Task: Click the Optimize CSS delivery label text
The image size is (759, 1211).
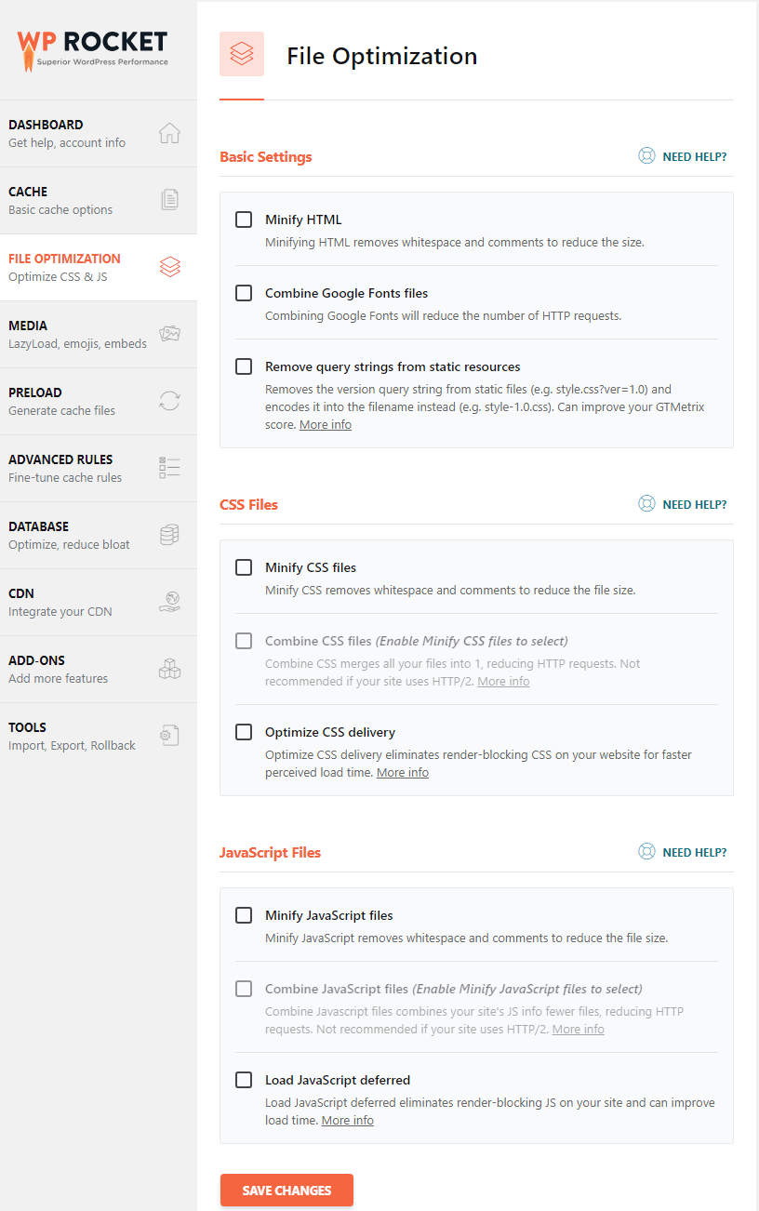Action: pyautogui.click(x=330, y=733)
